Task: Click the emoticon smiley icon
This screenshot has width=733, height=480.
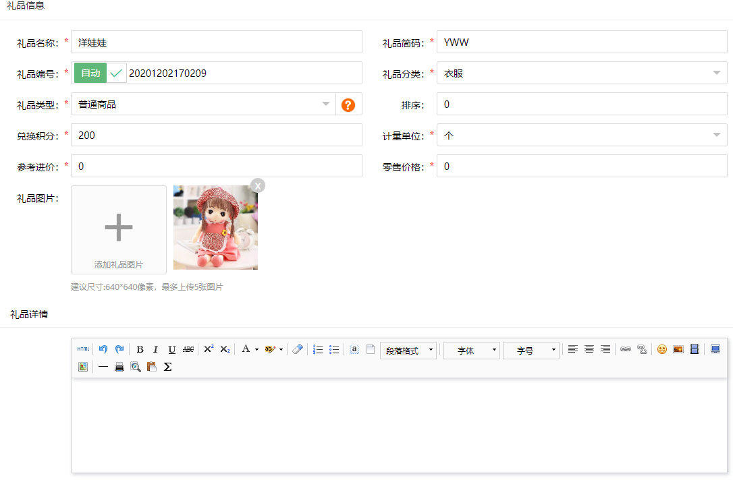Action: tap(662, 349)
